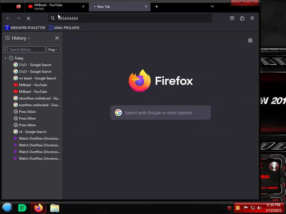Close the History sidebar
Image resolution: width=286 pixels, height=214 pixels.
(57, 38)
